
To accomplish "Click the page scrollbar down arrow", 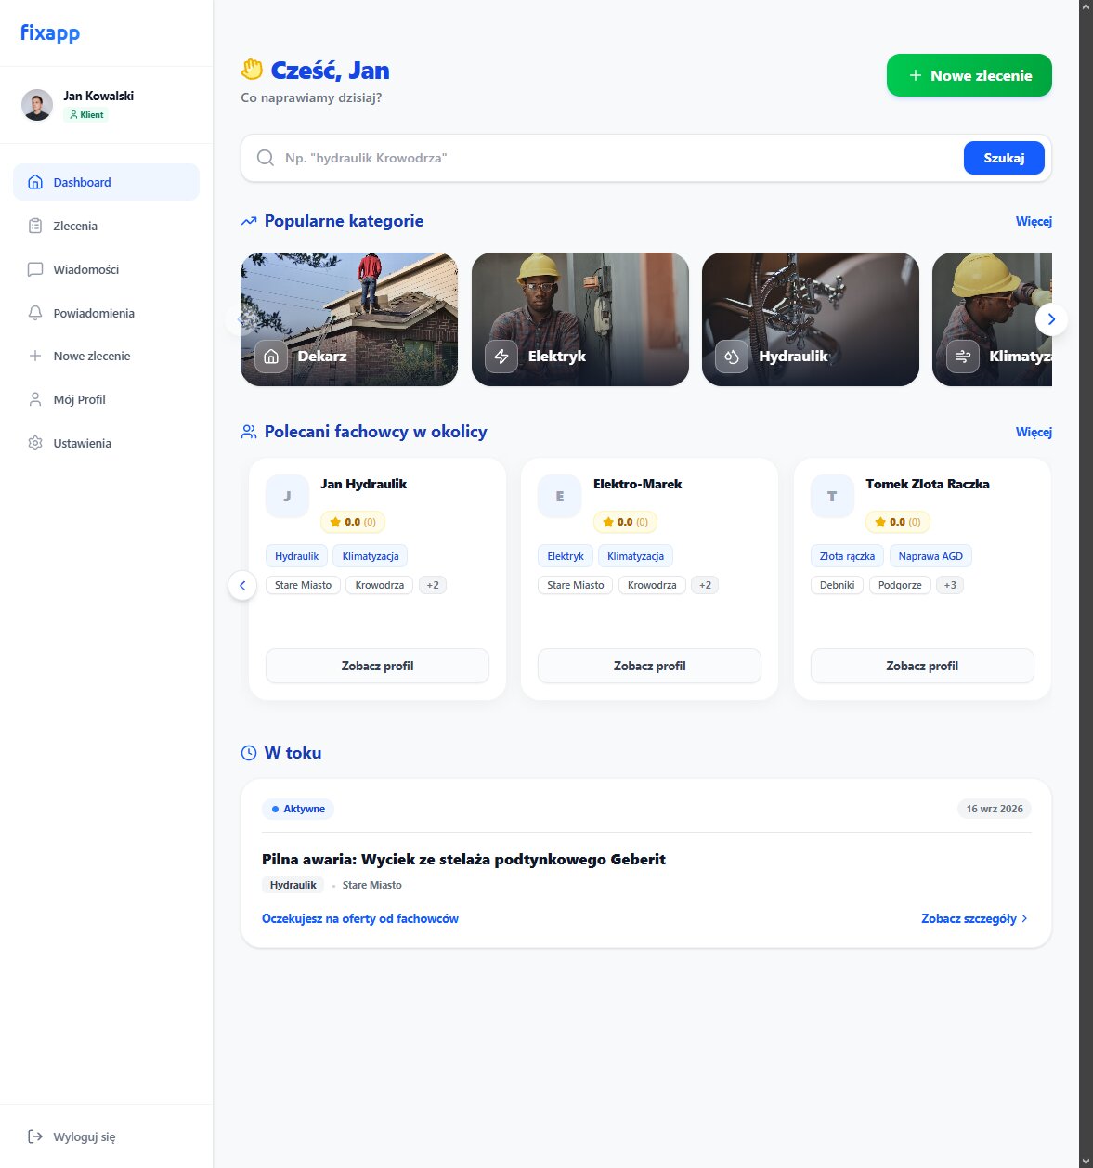I will coord(1086,1161).
